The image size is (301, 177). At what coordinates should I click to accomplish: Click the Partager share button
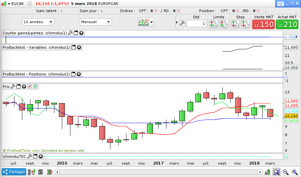coord(14,172)
